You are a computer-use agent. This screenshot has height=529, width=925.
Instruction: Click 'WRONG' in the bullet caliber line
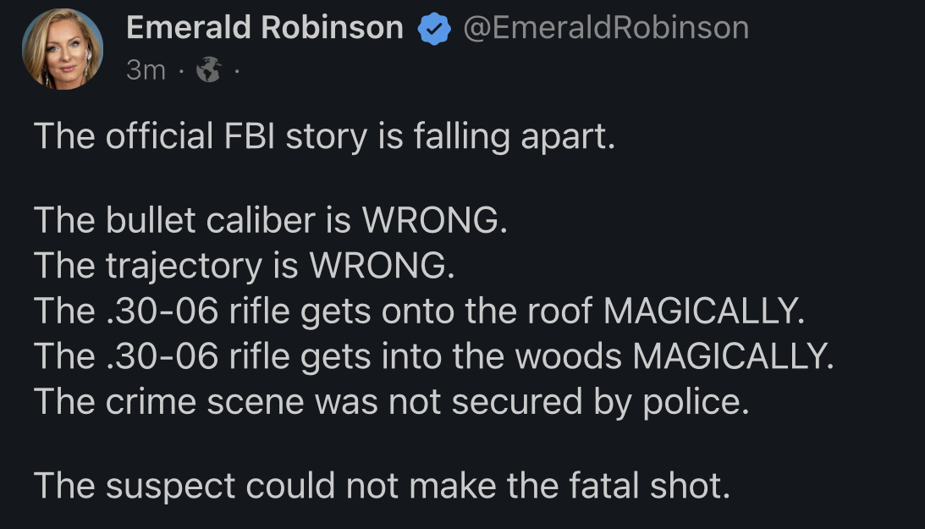[x=433, y=222]
